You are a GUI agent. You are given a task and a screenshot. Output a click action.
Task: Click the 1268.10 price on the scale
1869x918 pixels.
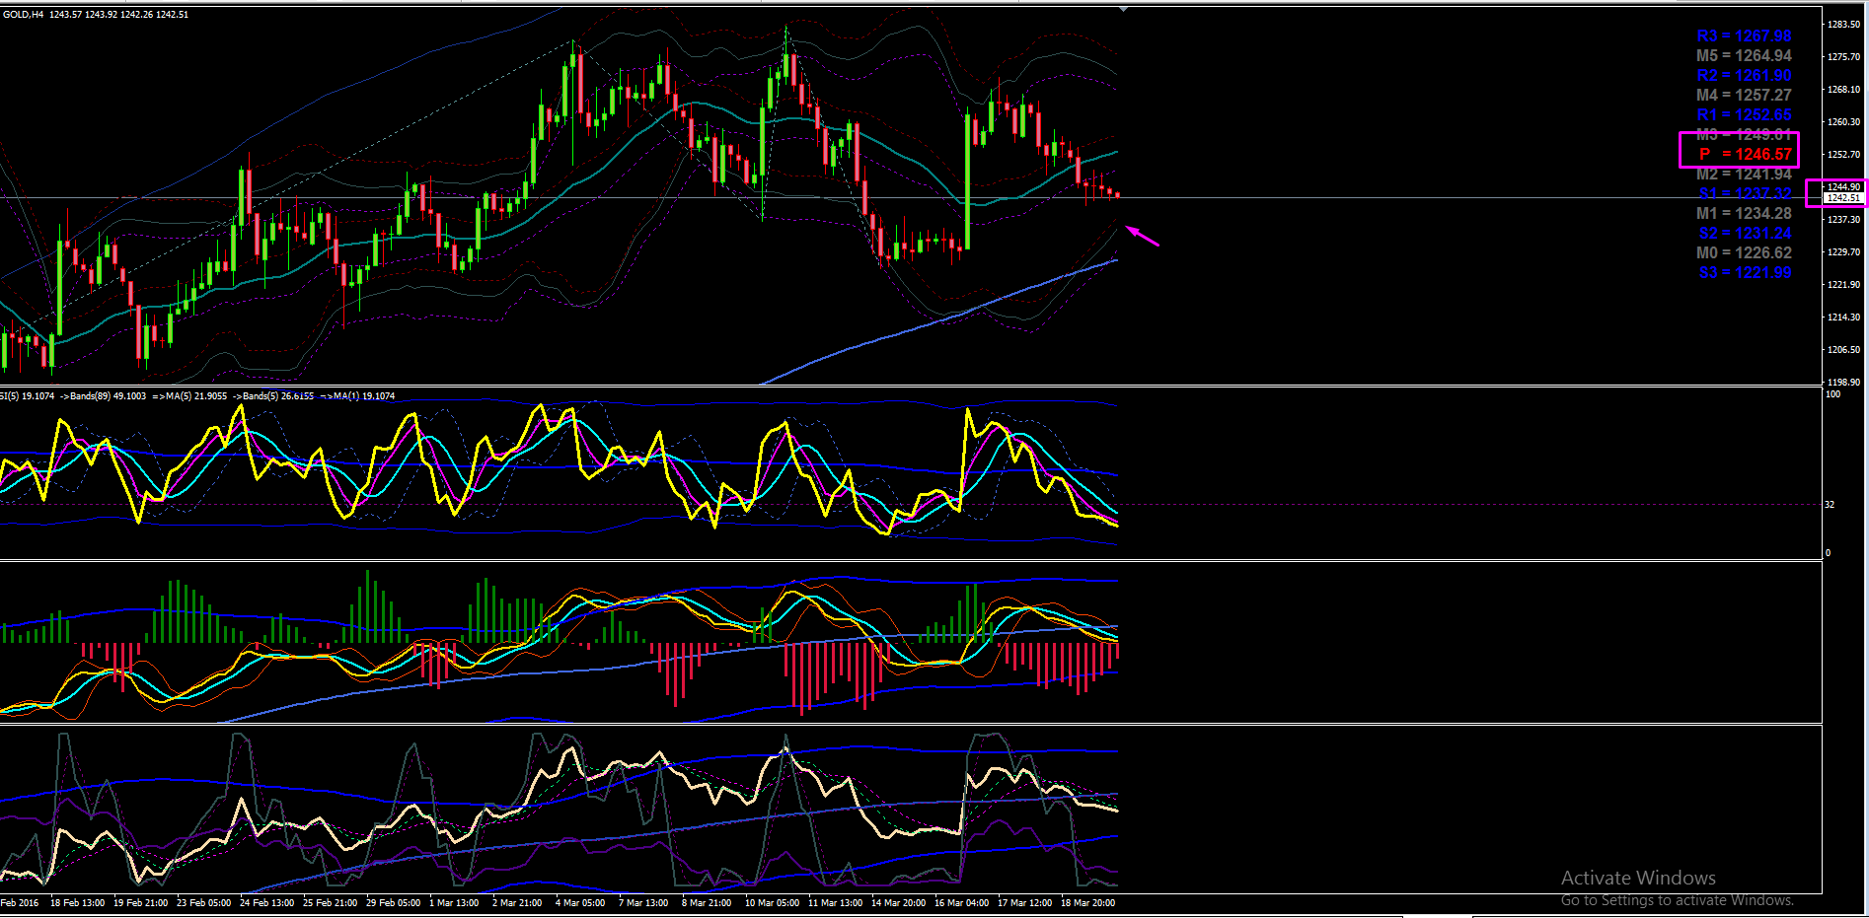coord(1843,90)
